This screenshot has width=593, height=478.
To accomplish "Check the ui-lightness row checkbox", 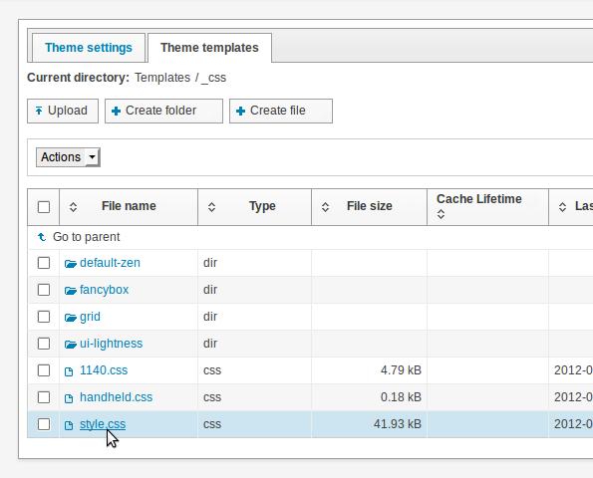I will click(44, 344).
